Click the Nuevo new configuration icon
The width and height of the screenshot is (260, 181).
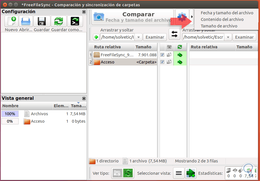[11, 21]
